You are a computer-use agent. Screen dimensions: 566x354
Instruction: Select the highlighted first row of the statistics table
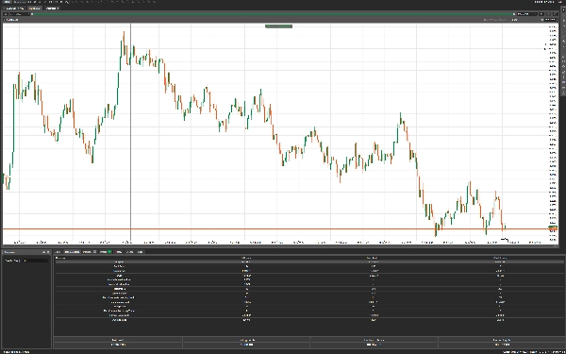click(x=309, y=261)
